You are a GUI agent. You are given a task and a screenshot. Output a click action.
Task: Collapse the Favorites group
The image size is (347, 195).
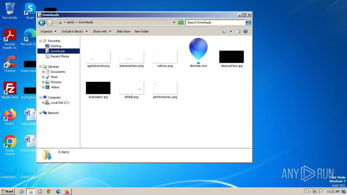click(41, 41)
